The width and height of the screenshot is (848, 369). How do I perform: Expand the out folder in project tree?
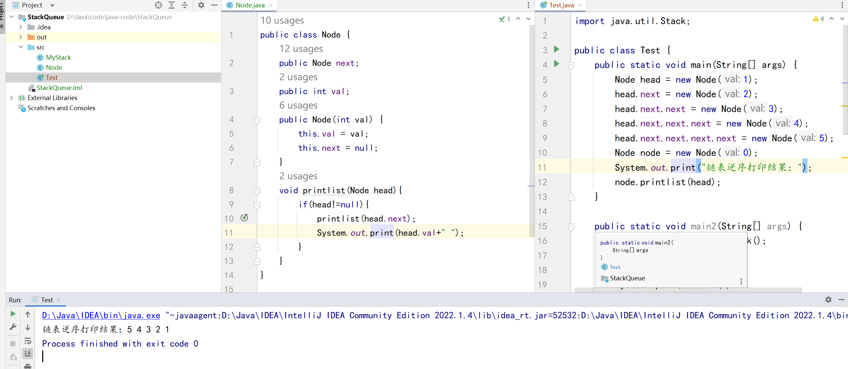click(21, 37)
